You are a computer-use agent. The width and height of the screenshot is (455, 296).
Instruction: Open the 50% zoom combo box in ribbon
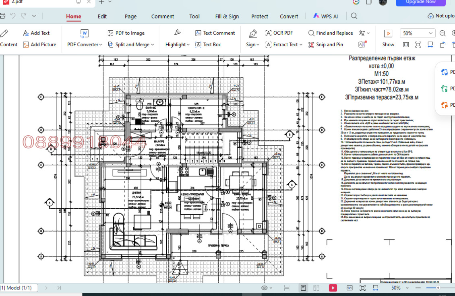pos(417,33)
